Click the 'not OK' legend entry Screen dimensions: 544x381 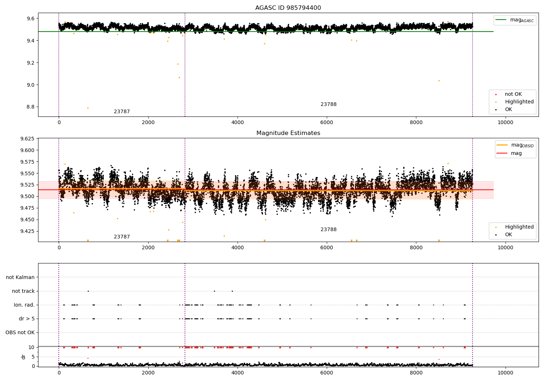[508, 94]
